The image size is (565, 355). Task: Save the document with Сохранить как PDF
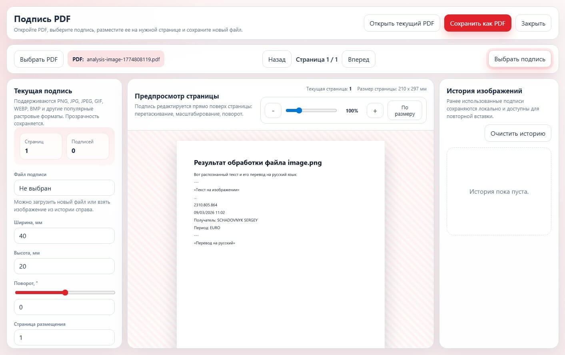pyautogui.click(x=477, y=23)
